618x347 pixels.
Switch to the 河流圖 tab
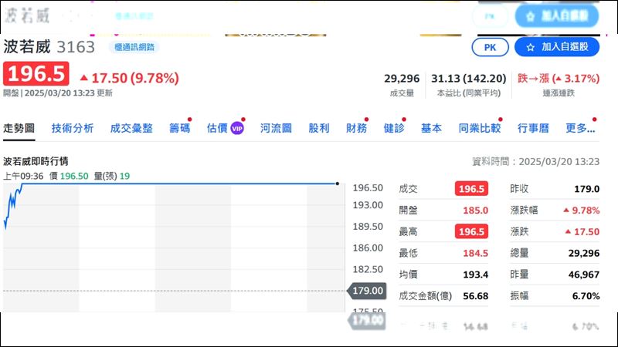point(276,128)
